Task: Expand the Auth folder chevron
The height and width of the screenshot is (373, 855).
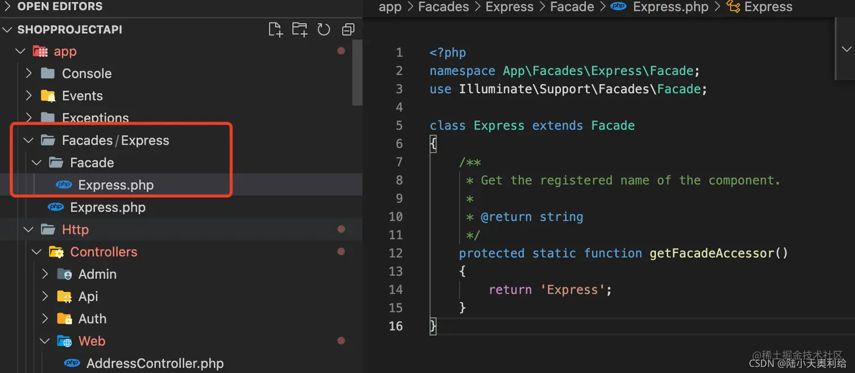Action: (45, 319)
